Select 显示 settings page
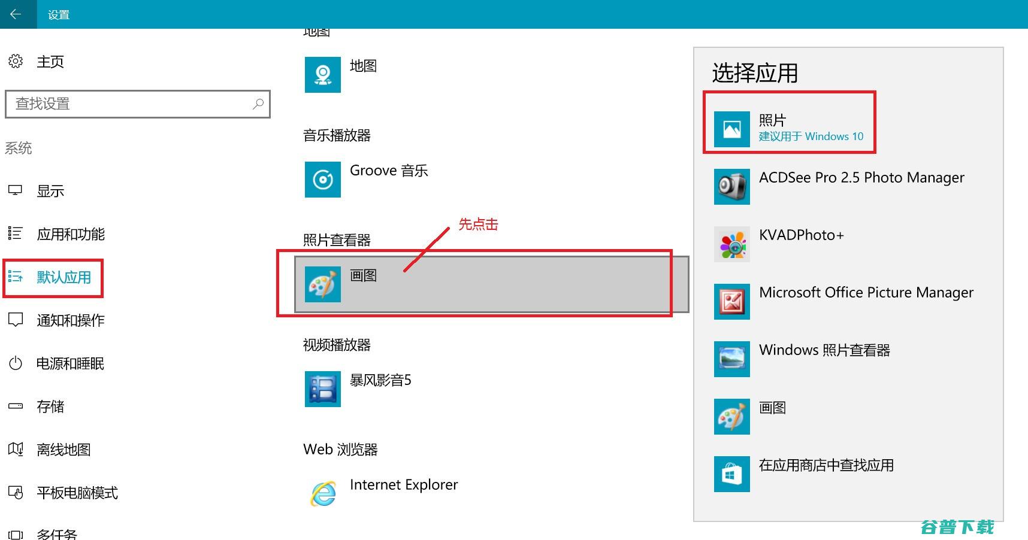The image size is (1028, 540). click(x=50, y=191)
